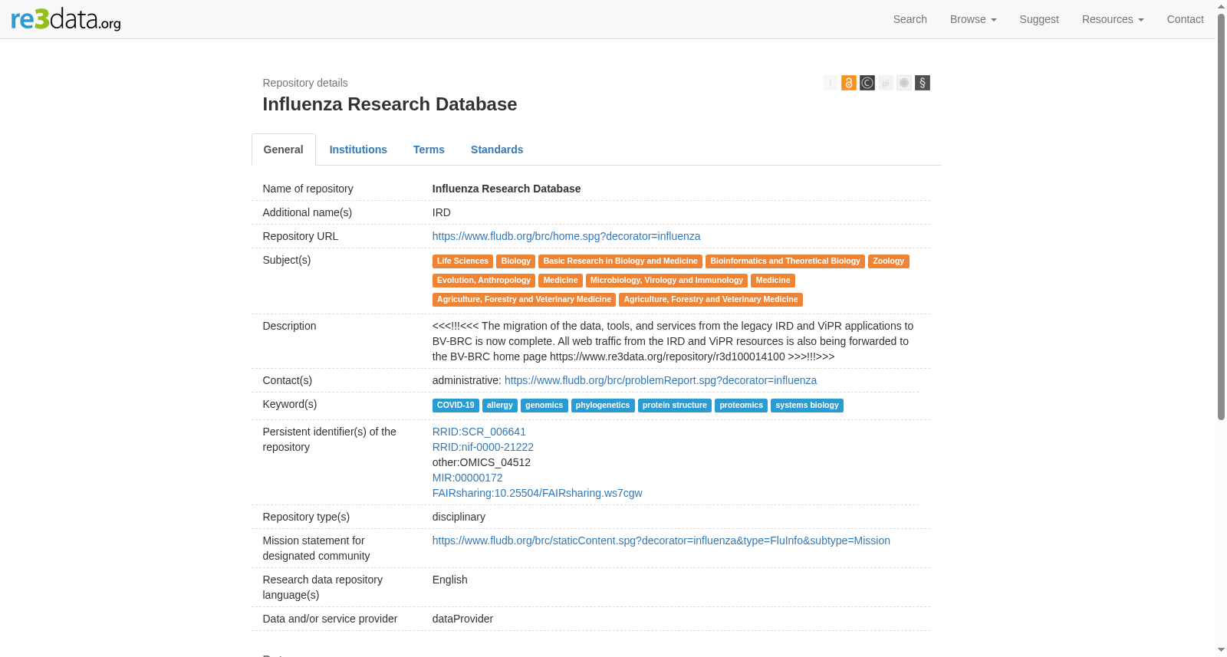The image size is (1227, 657).
Task: Click the 'pi' persistent identifier badge icon
Action: coord(886,83)
